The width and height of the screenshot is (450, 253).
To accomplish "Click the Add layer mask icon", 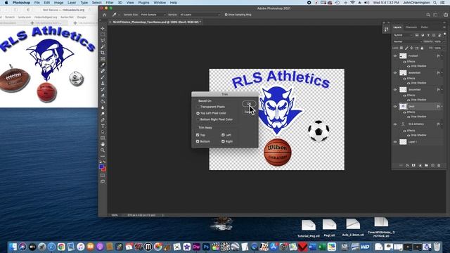I will pyautogui.click(x=413, y=166).
